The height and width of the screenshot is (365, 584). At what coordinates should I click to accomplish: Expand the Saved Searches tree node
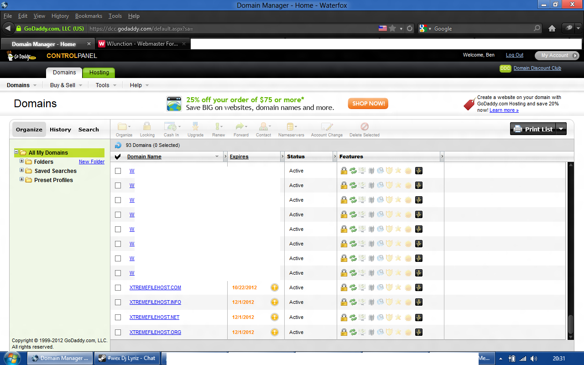point(21,171)
